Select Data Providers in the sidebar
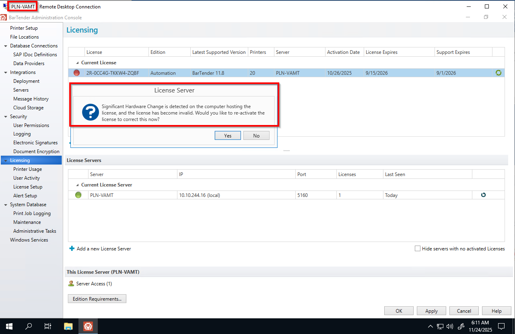The width and height of the screenshot is (515, 334). [29, 64]
